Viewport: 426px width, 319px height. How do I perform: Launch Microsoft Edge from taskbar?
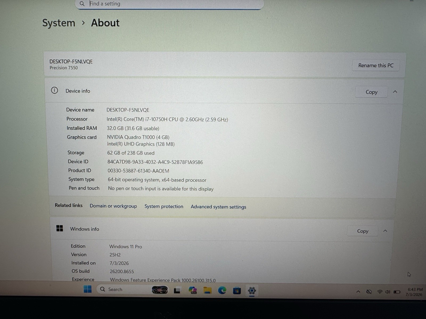pos(222,290)
